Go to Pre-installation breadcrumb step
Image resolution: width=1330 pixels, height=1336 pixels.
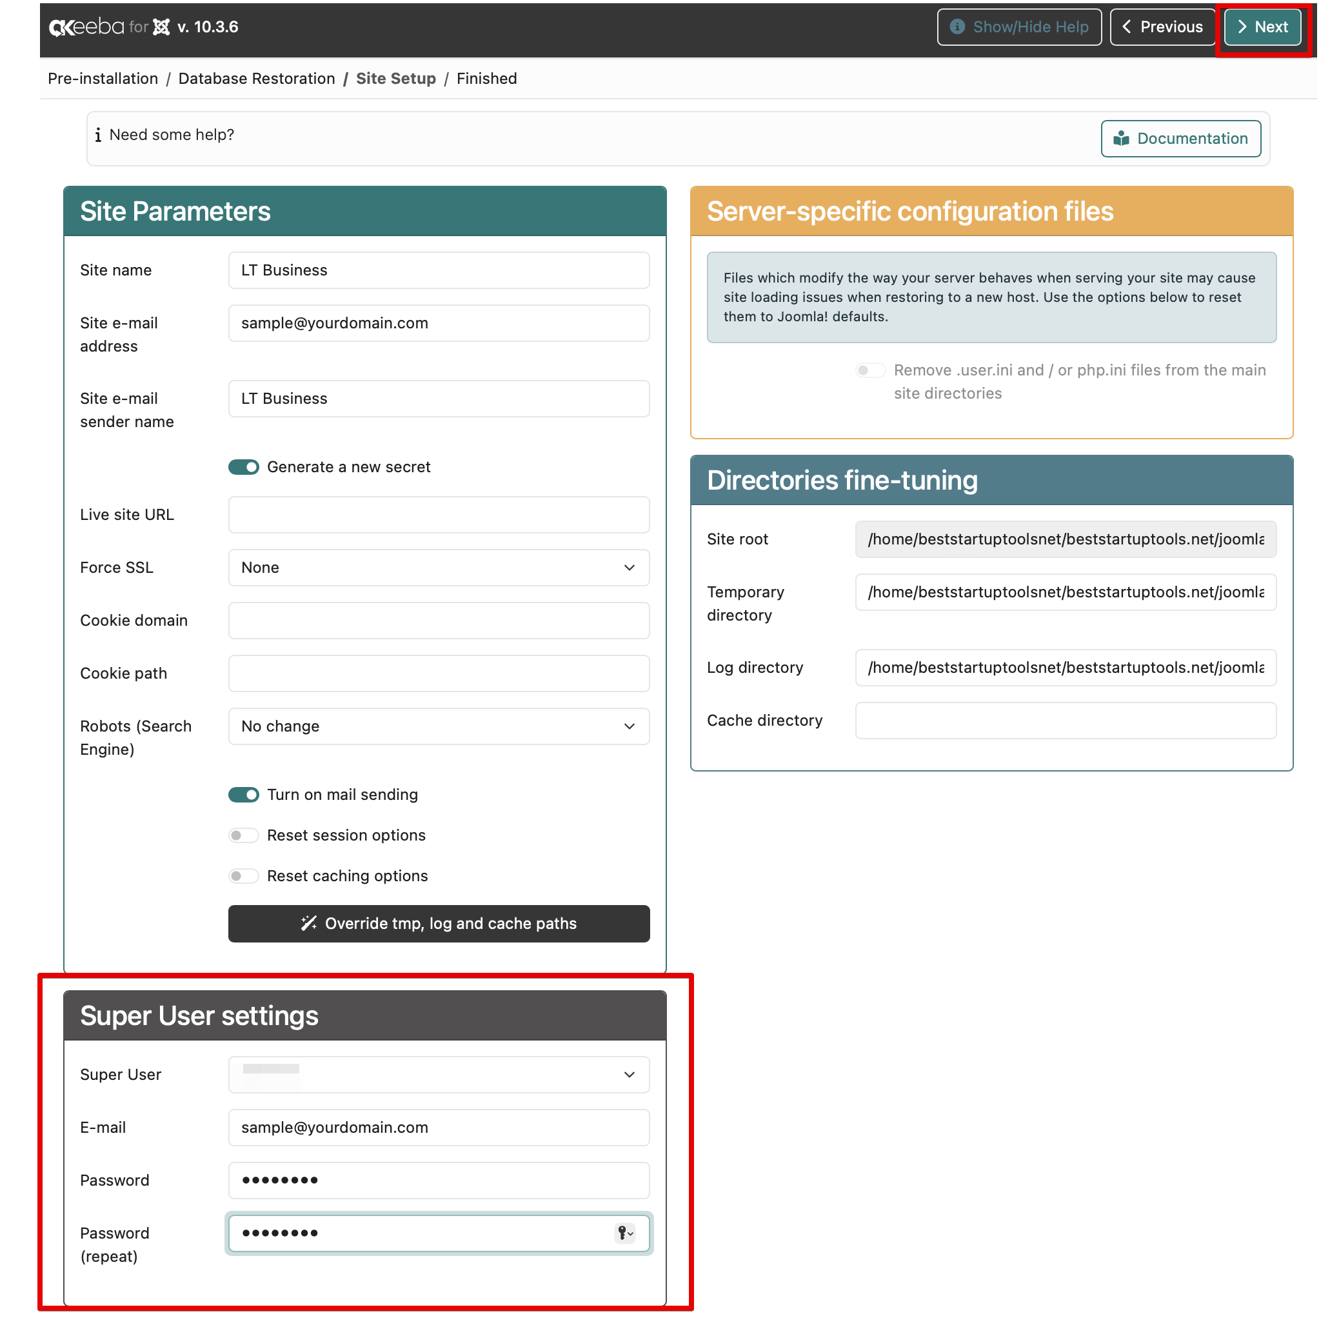103,79
